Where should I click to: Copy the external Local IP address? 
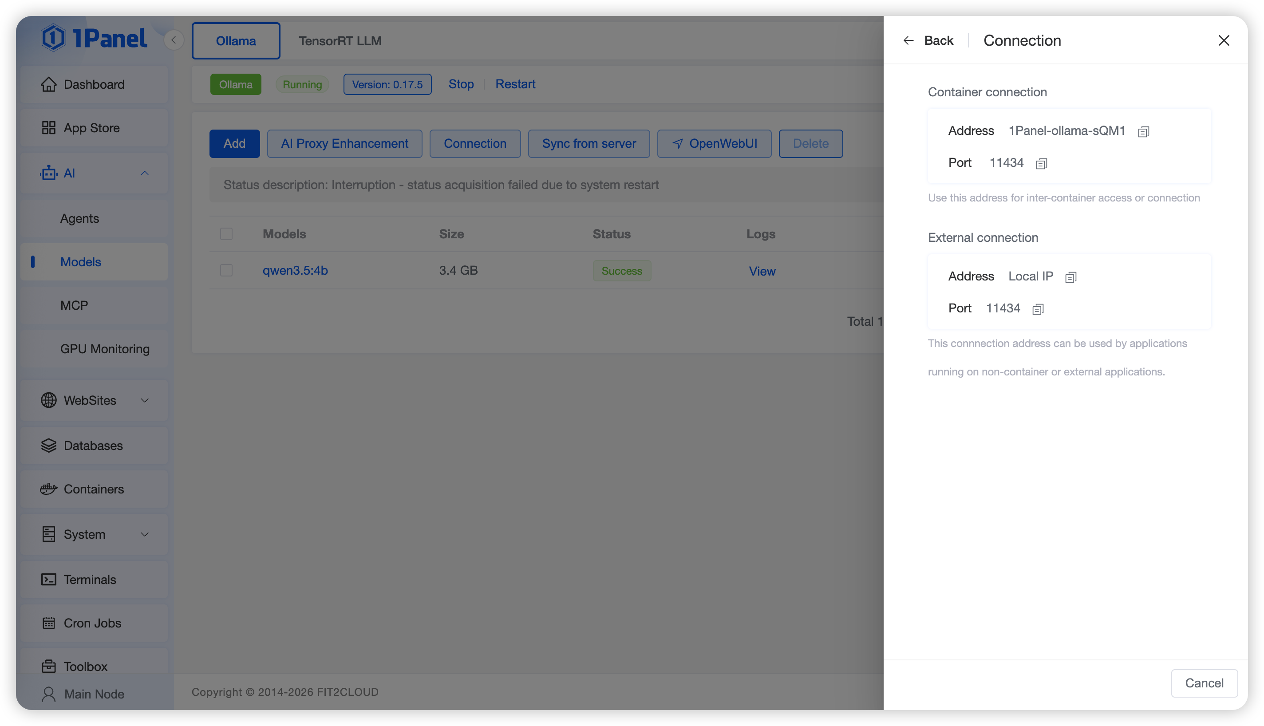tap(1070, 277)
